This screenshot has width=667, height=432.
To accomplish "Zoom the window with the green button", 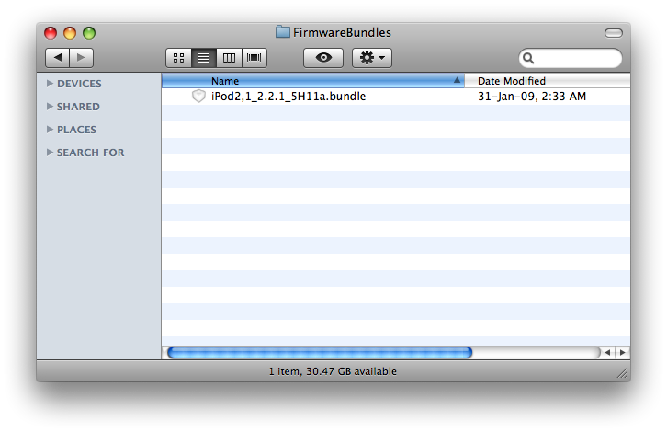I will pos(89,33).
